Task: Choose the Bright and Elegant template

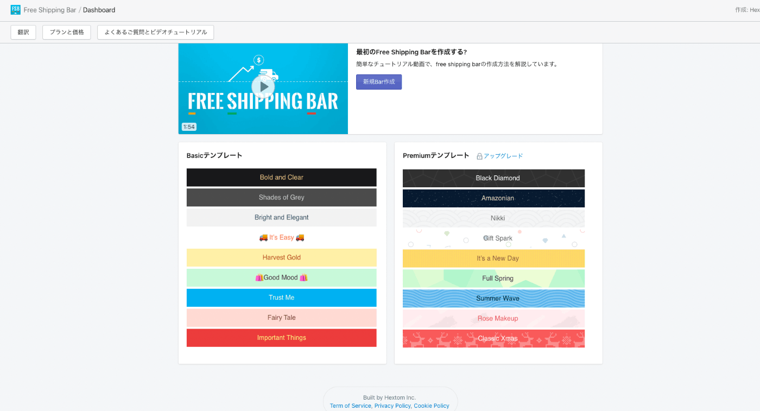Action: (282, 218)
